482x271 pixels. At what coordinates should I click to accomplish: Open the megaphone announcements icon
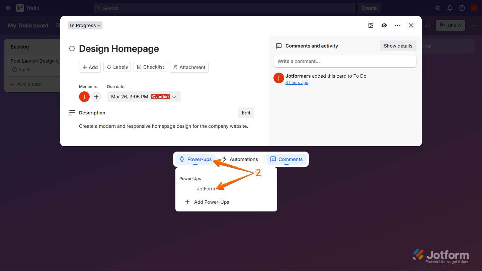pyautogui.click(x=438, y=8)
